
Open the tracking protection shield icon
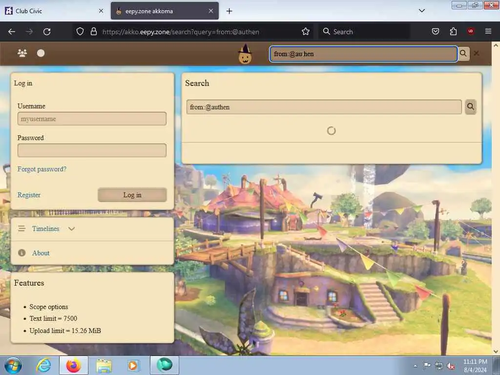pyautogui.click(x=80, y=31)
